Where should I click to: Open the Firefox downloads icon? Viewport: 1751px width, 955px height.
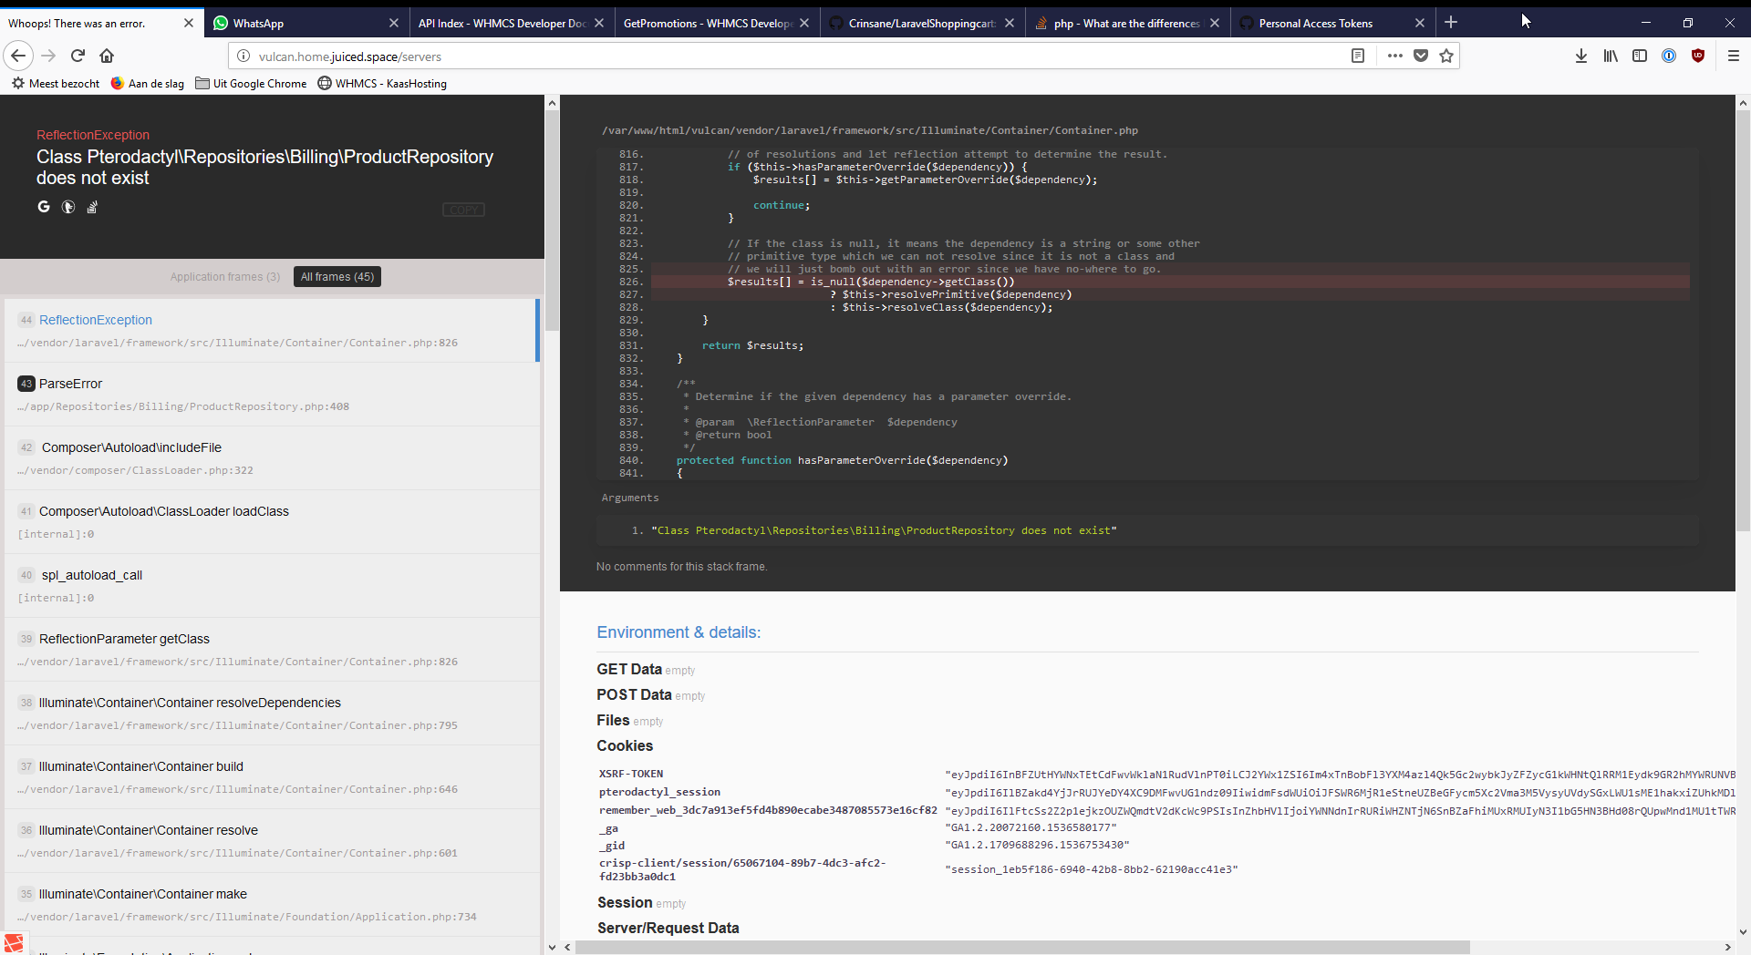[1580, 56]
